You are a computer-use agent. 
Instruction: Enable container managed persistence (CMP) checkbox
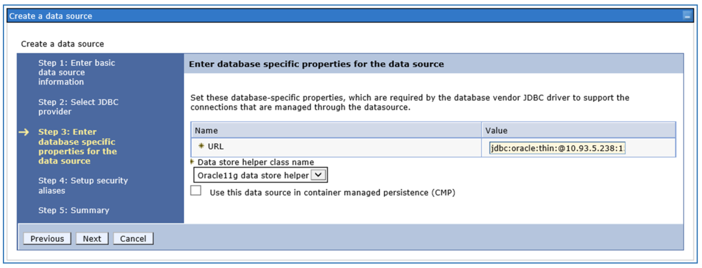(196, 191)
